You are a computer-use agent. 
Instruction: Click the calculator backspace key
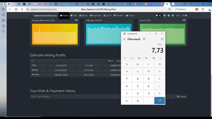[160, 64]
